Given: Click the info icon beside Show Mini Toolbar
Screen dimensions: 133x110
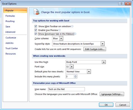Looking at the screenshot, I should [72, 26].
